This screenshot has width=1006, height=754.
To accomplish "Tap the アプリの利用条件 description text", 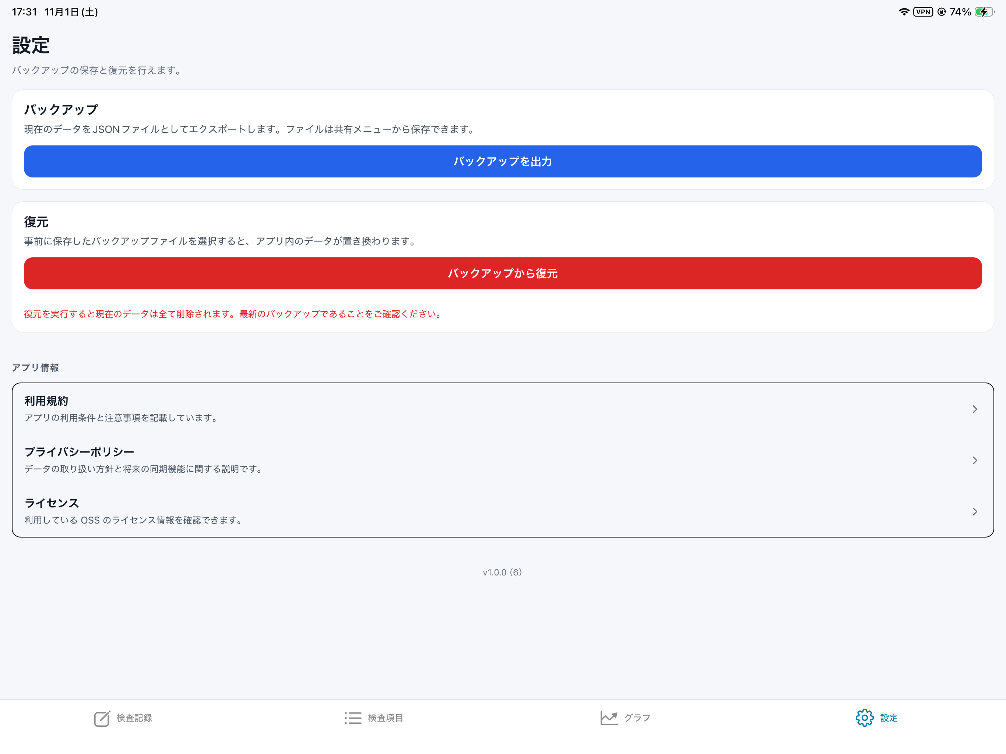I will coord(122,418).
